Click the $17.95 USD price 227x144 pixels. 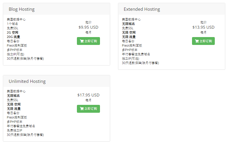tap(88, 95)
